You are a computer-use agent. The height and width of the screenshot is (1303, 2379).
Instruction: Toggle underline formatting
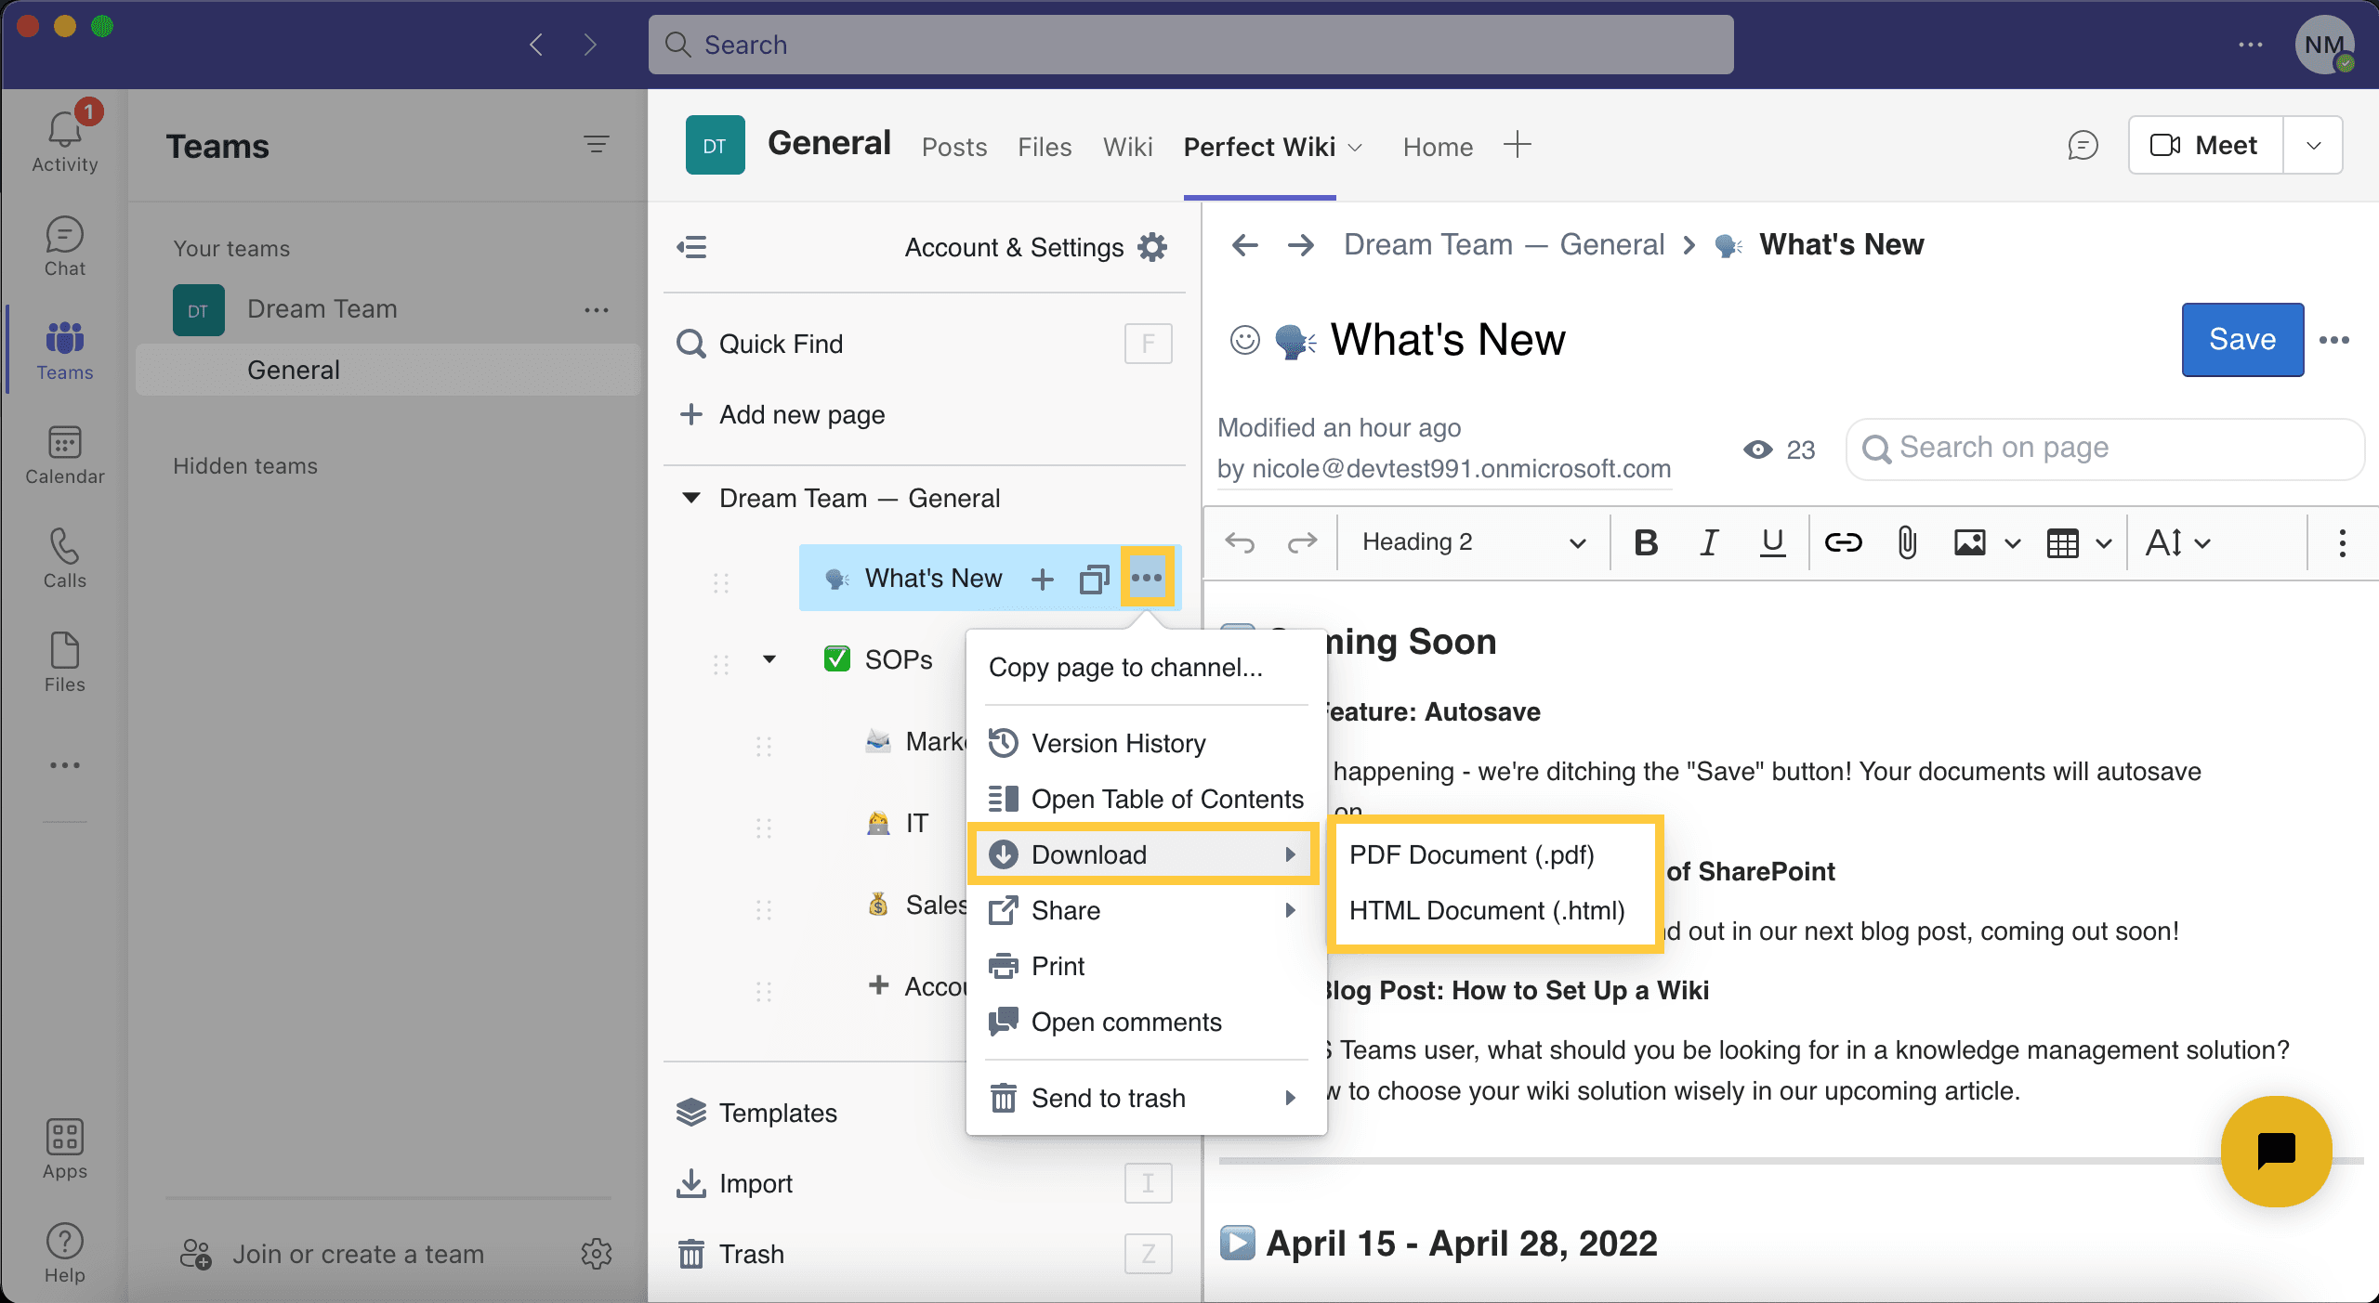point(1773,542)
